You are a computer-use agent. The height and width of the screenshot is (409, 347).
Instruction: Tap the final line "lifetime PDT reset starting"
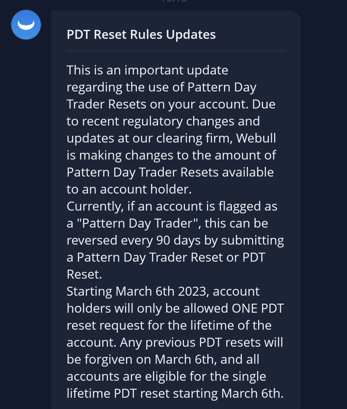[175, 393]
